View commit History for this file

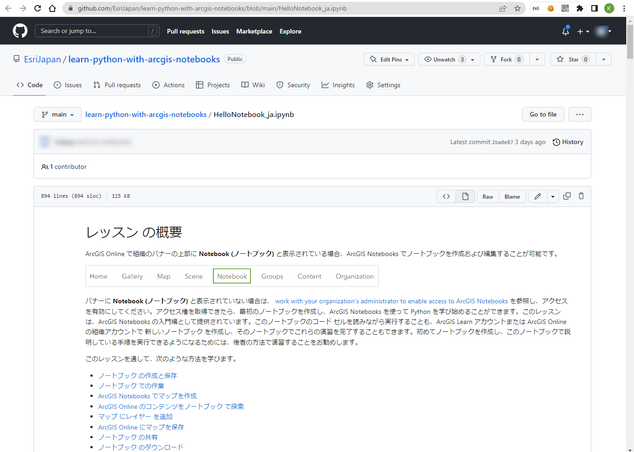point(568,142)
